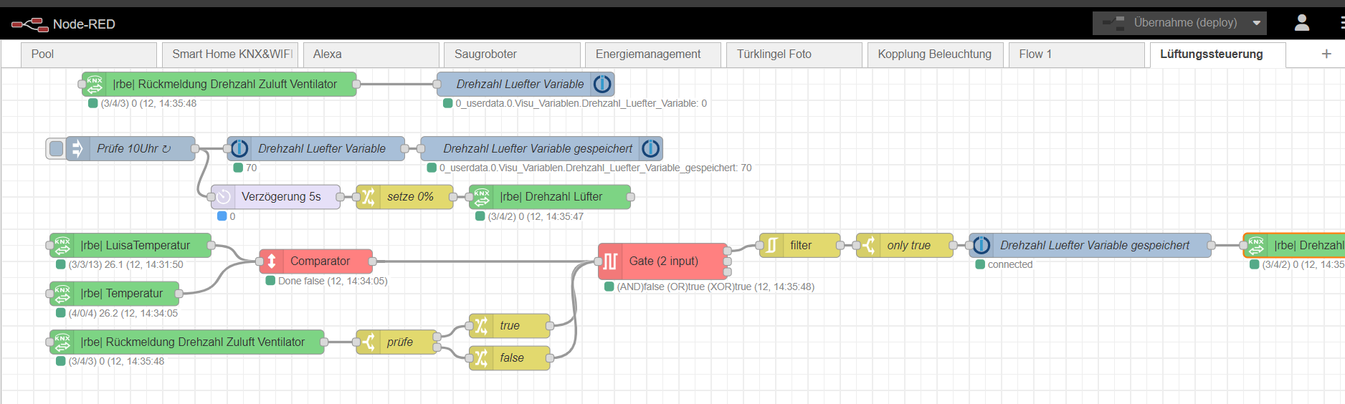Select the Verzögerung 5s node label
Viewport: 1345px width, 404px height.
point(281,196)
